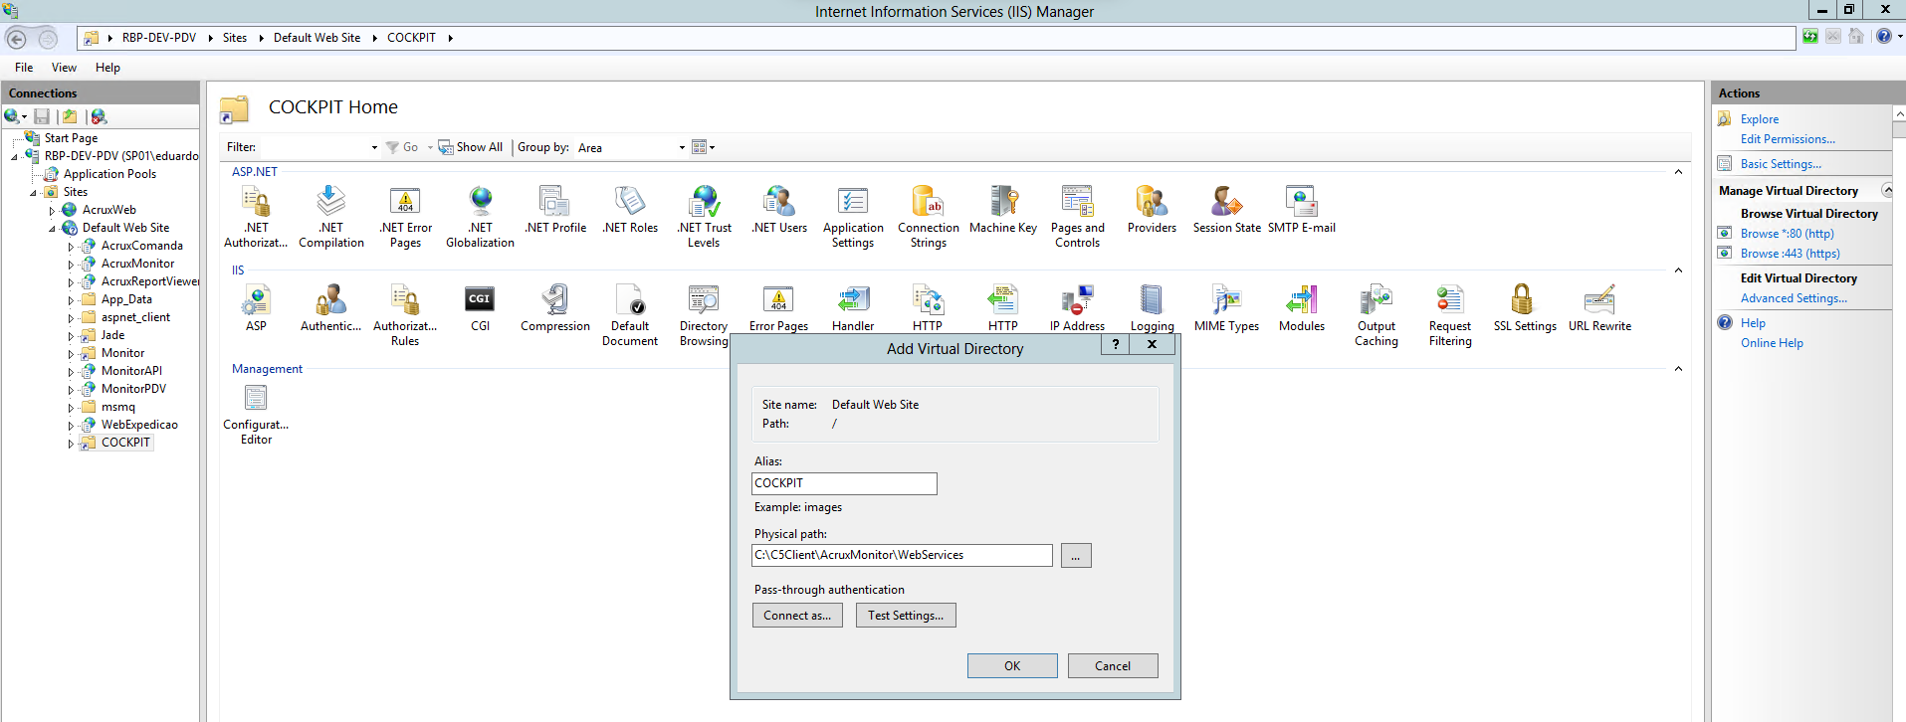Select the WebExpedicao tree item
Image resolution: width=1906 pixels, height=722 pixels.
139,425
